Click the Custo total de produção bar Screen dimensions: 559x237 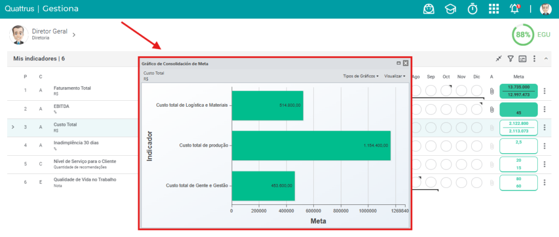coord(311,145)
